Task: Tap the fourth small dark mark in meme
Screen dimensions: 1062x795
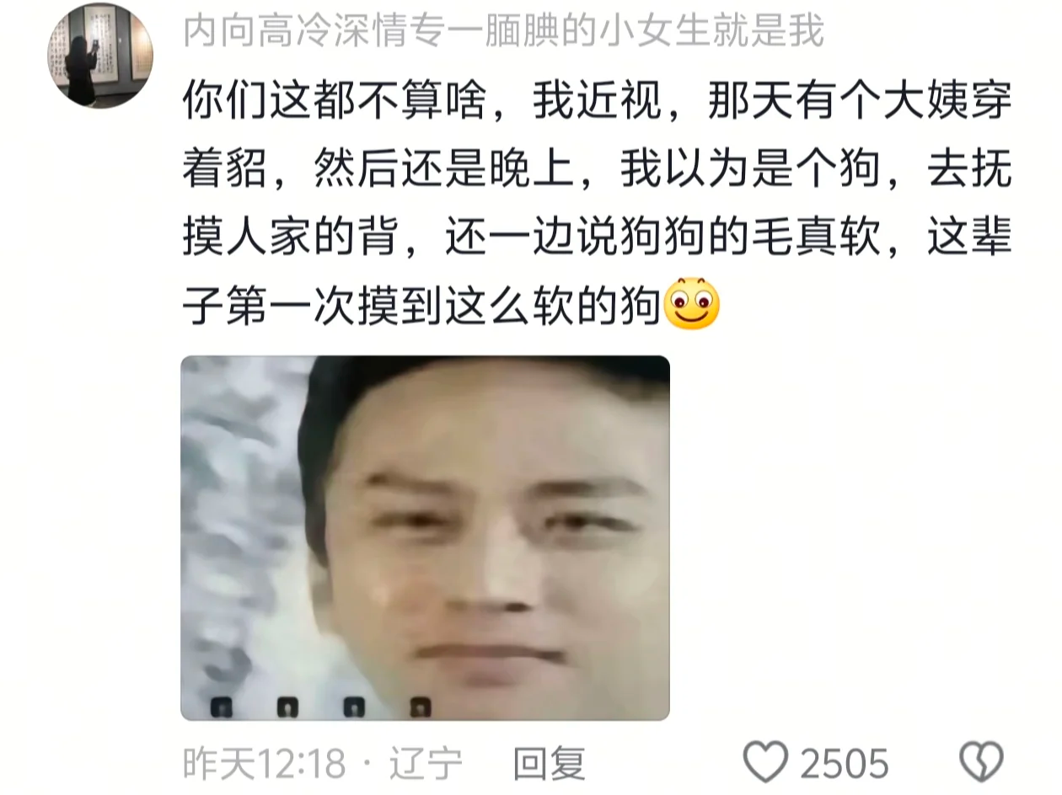Action: coord(420,707)
